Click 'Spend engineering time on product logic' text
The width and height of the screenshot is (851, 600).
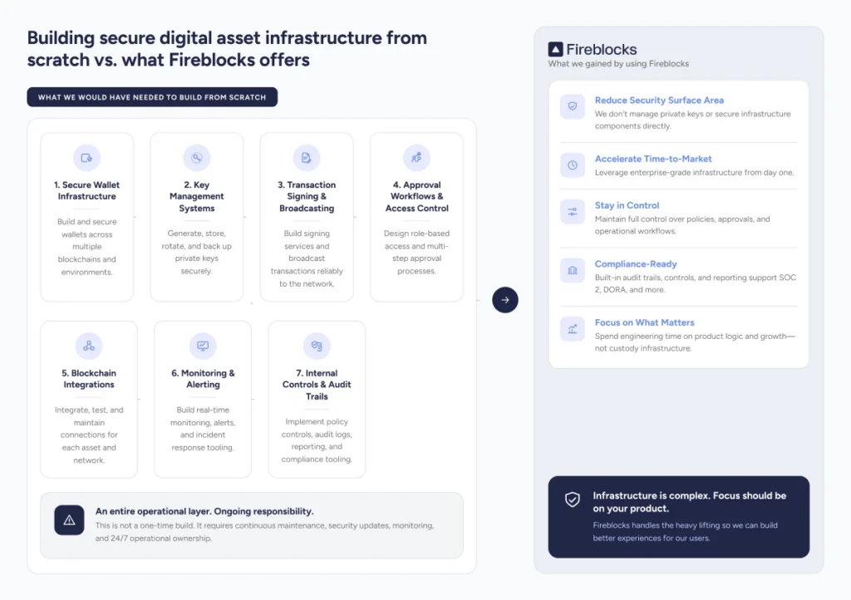pyautogui.click(x=695, y=342)
